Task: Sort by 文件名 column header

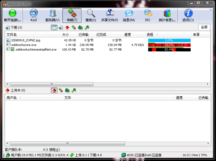Action: click(x=33, y=35)
